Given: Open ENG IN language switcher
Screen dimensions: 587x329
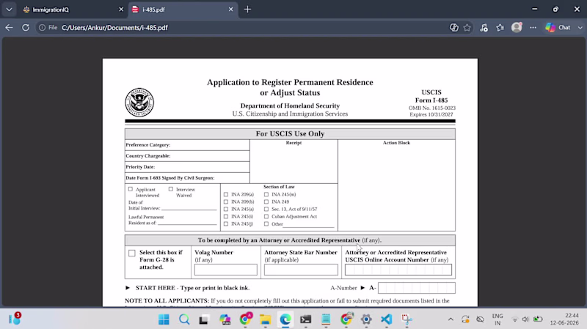Looking at the screenshot, I should [x=497, y=319].
